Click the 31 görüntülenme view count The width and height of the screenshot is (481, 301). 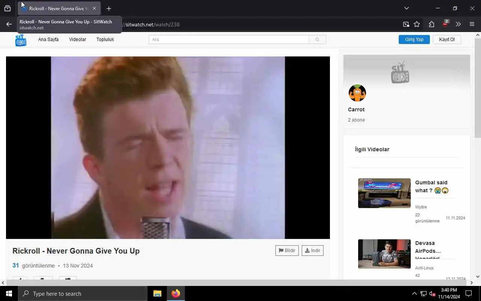coord(33,266)
